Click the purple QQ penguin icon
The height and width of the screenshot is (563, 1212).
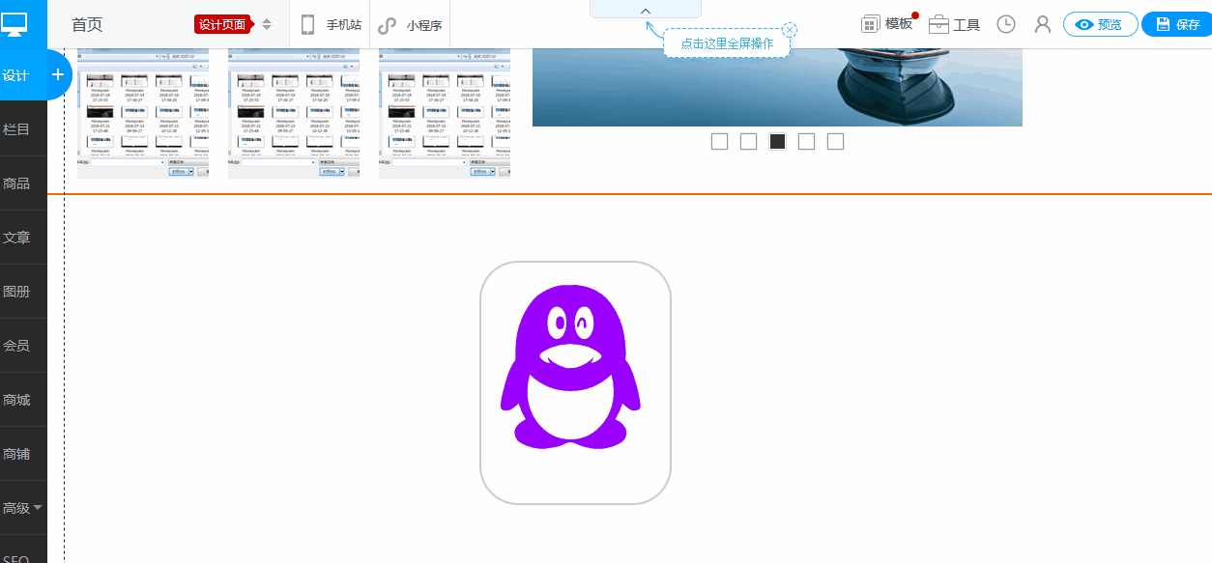[x=571, y=367]
